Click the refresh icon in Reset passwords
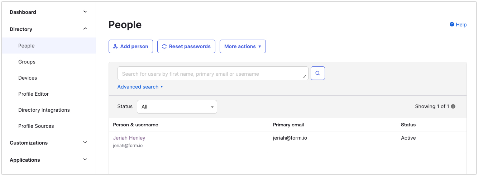This screenshot has height=176, width=478. click(164, 46)
